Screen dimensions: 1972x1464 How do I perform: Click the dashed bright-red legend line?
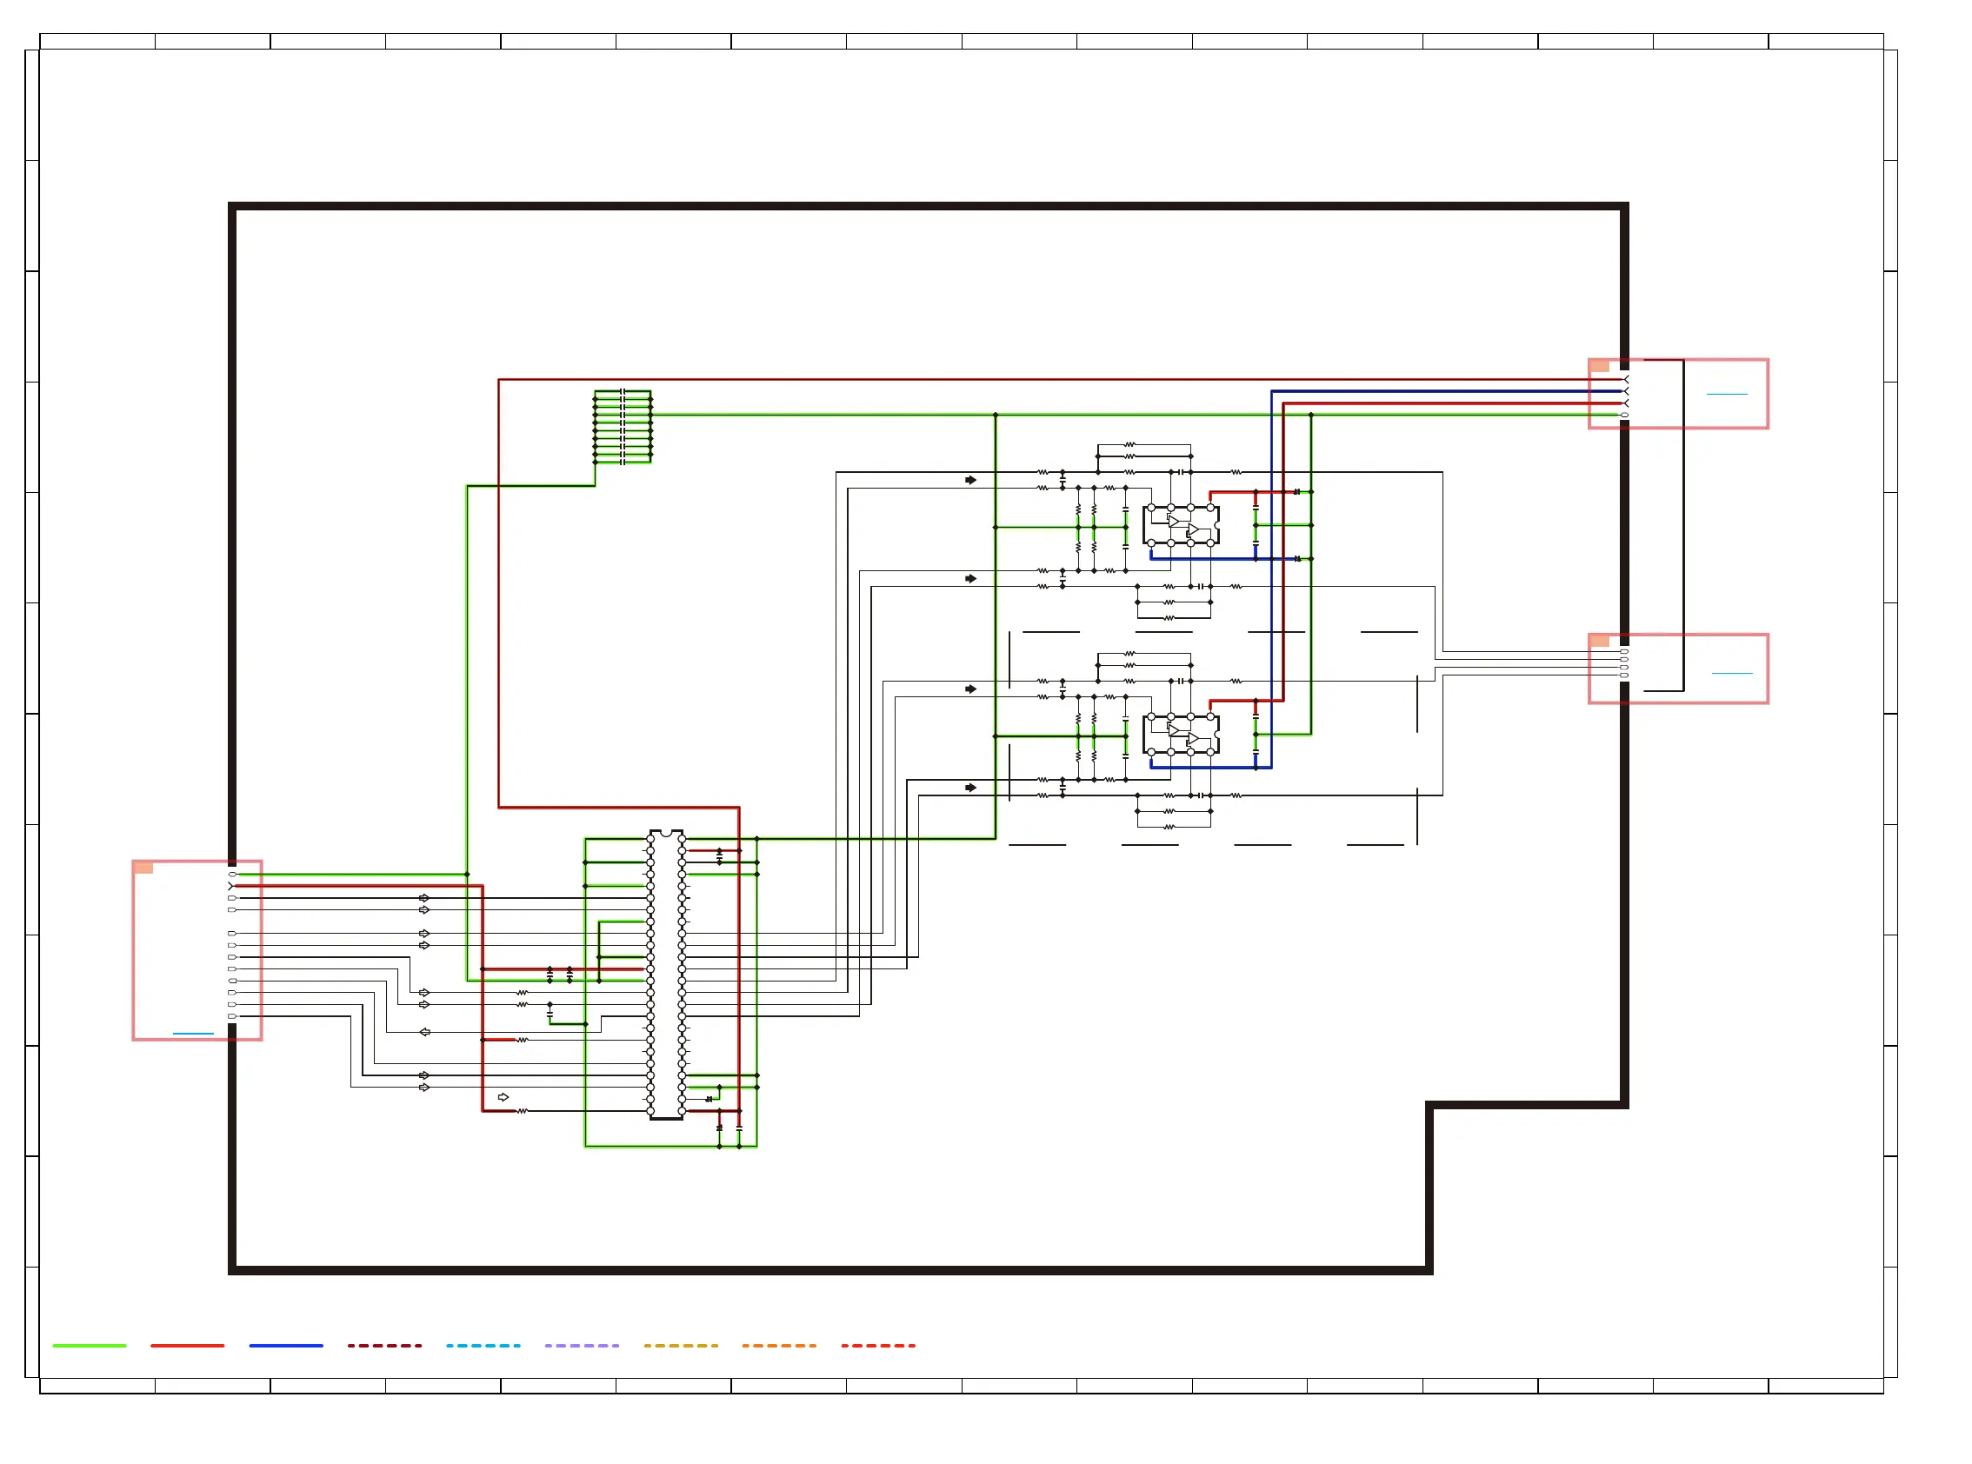click(878, 1345)
